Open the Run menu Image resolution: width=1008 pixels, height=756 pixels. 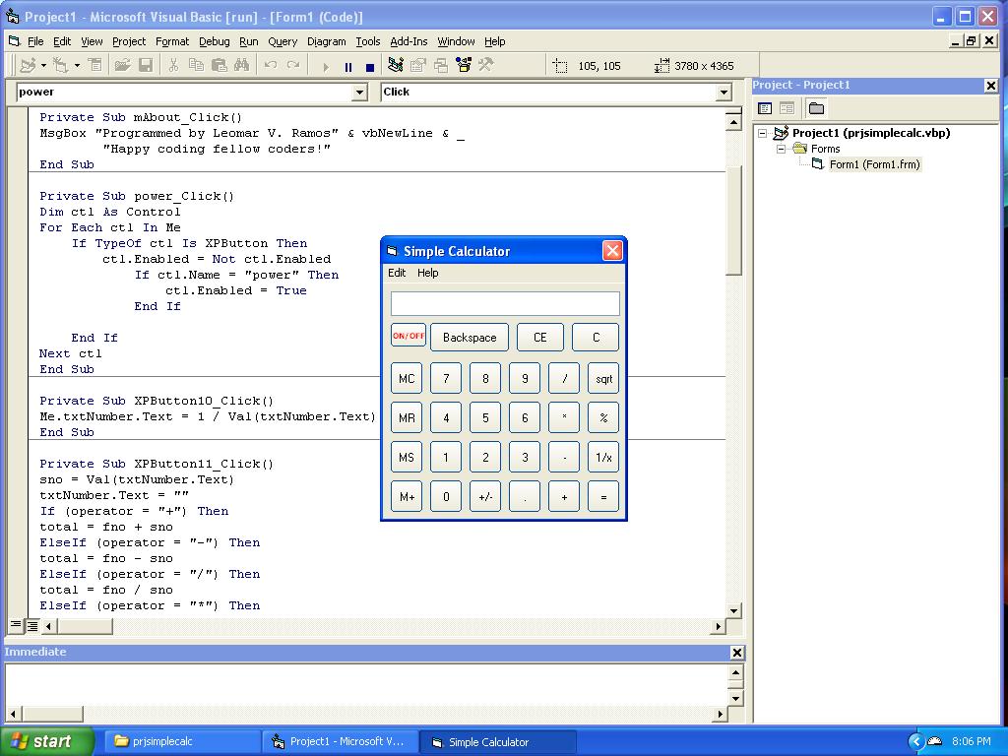pos(249,41)
